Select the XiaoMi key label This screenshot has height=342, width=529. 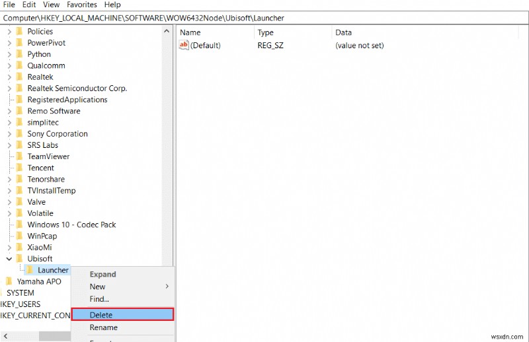click(x=40, y=248)
